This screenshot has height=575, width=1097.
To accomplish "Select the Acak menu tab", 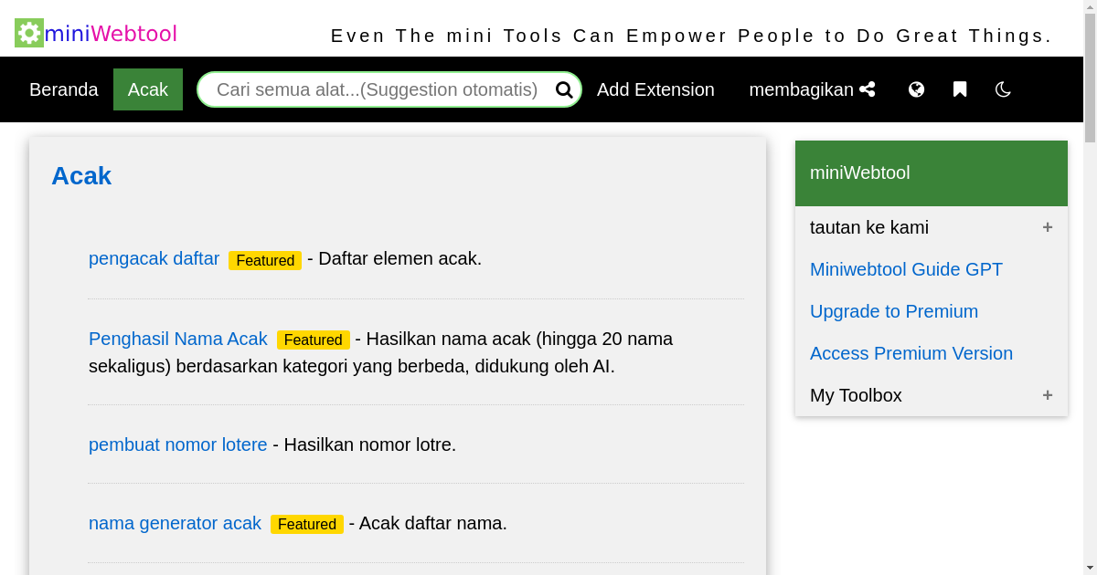I will 148,89.
